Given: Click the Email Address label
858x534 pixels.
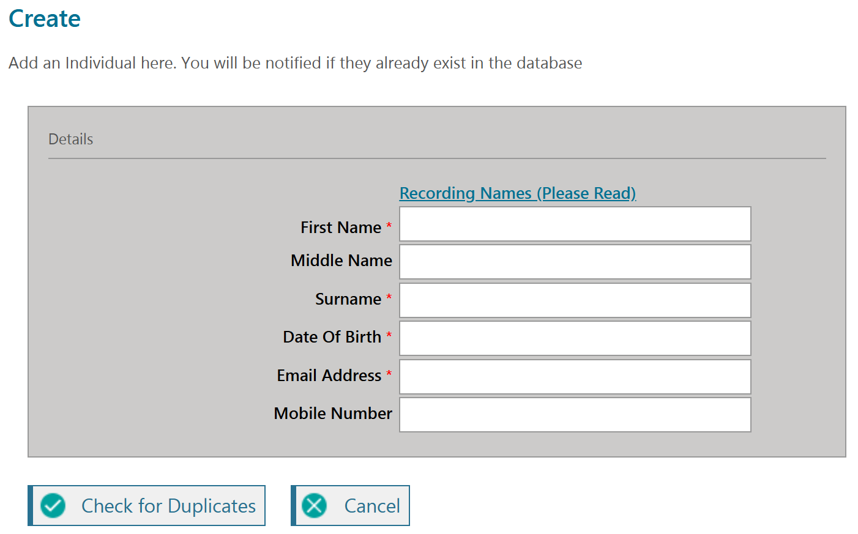Looking at the screenshot, I should tap(329, 376).
